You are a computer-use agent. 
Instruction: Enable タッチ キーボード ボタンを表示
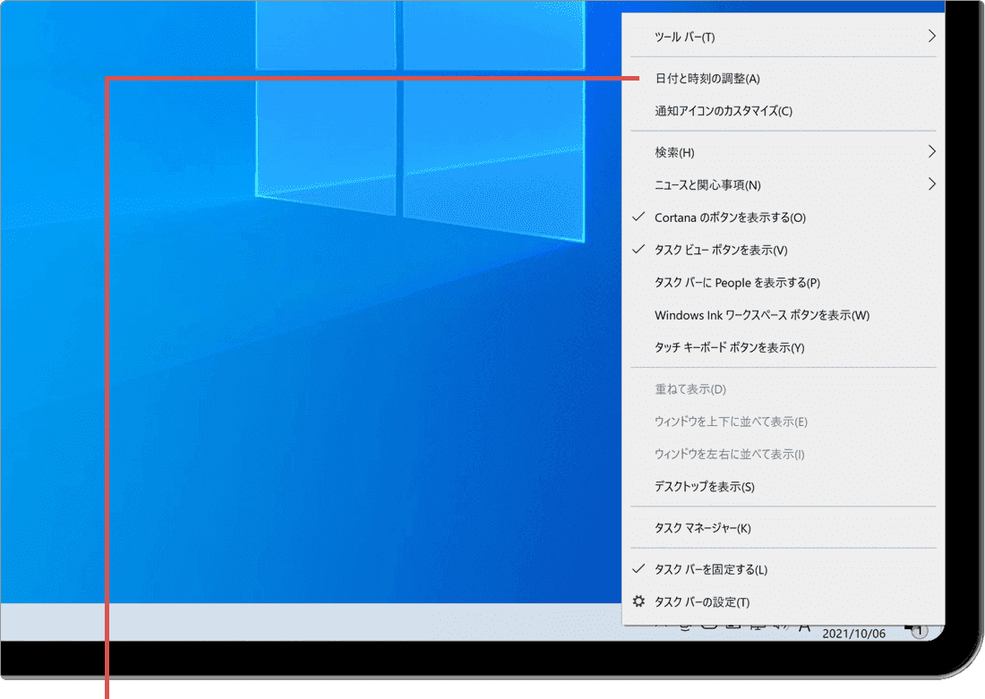pyautogui.click(x=729, y=347)
